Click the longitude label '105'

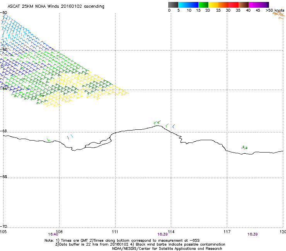(x=3, y=232)
